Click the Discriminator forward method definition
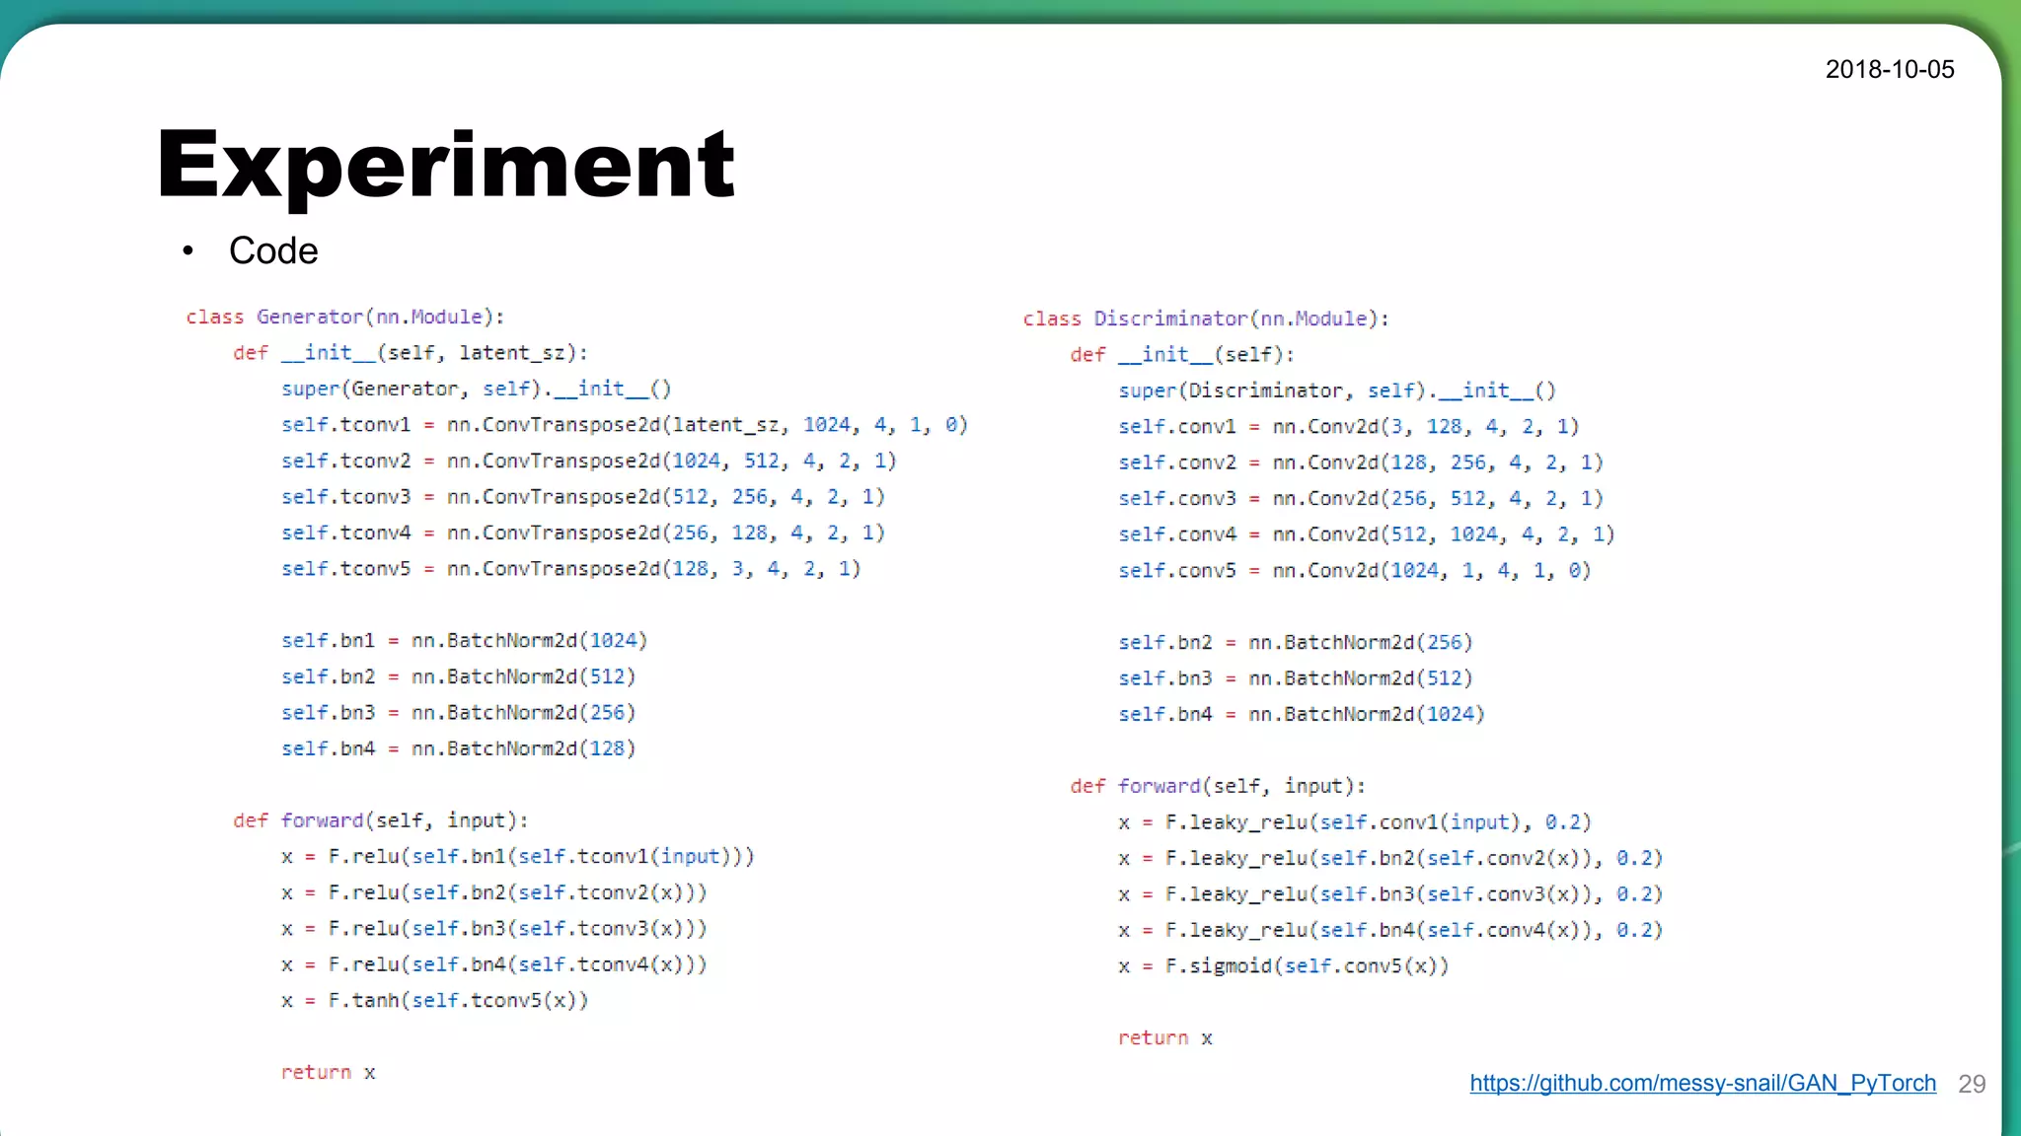Screen dimensions: 2021x1136 1218,786
